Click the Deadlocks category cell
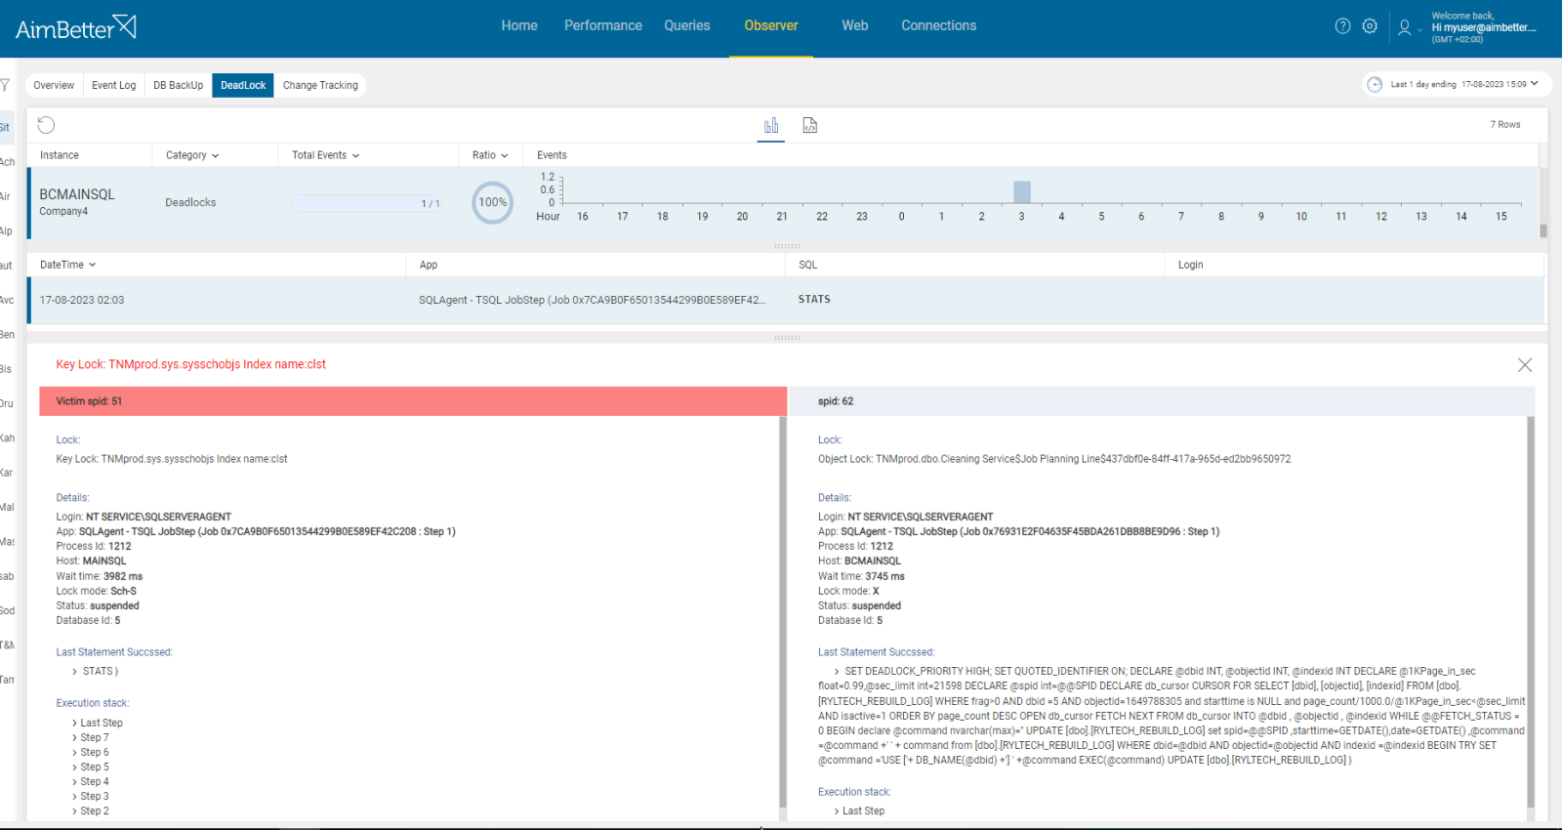This screenshot has width=1562, height=830. (x=190, y=203)
